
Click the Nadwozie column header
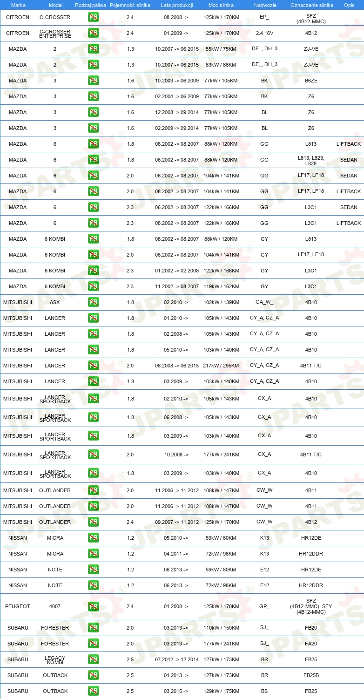(264, 5)
